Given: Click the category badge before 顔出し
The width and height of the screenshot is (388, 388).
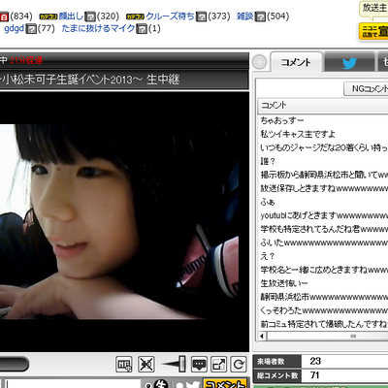Looking at the screenshot, I should coord(48,16).
